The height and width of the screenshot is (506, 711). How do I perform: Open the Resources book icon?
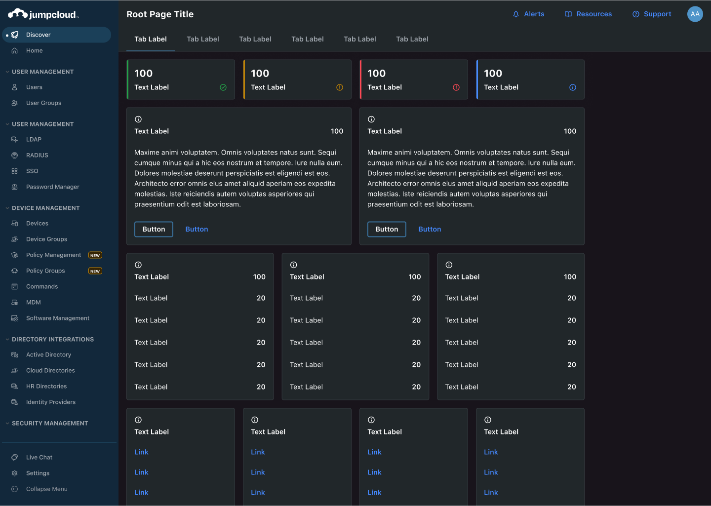[568, 14]
